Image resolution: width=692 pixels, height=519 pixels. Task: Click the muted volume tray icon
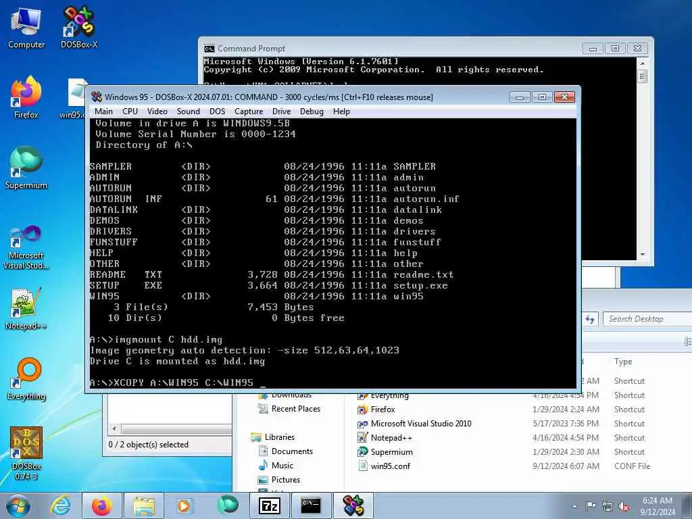[624, 506]
